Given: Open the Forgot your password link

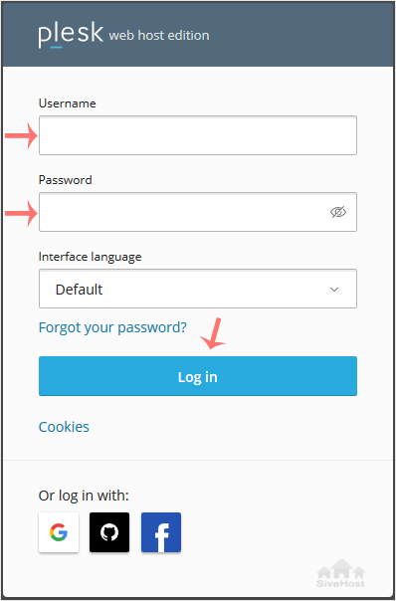Looking at the screenshot, I should (x=112, y=327).
